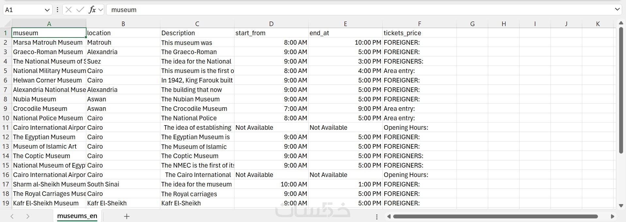Go to next sheet arrow

click(28, 216)
